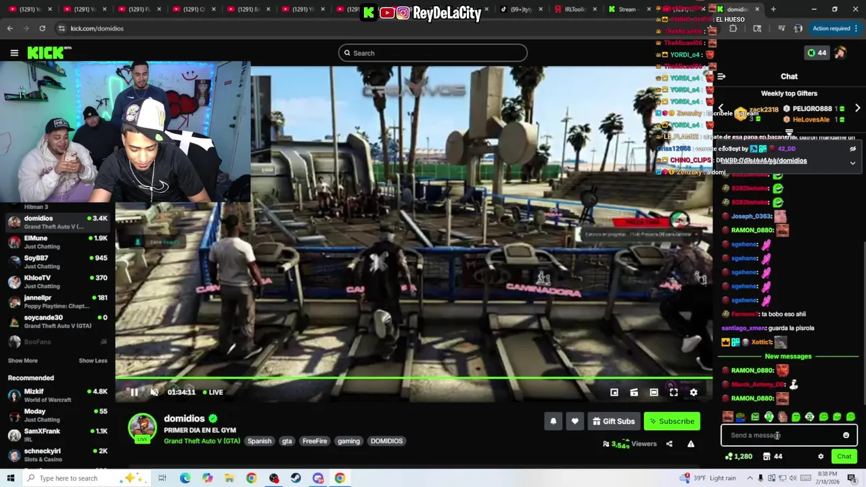Viewport: 866px width, 487px height.
Task: Open Kicks balance pill in header
Action: [x=817, y=53]
